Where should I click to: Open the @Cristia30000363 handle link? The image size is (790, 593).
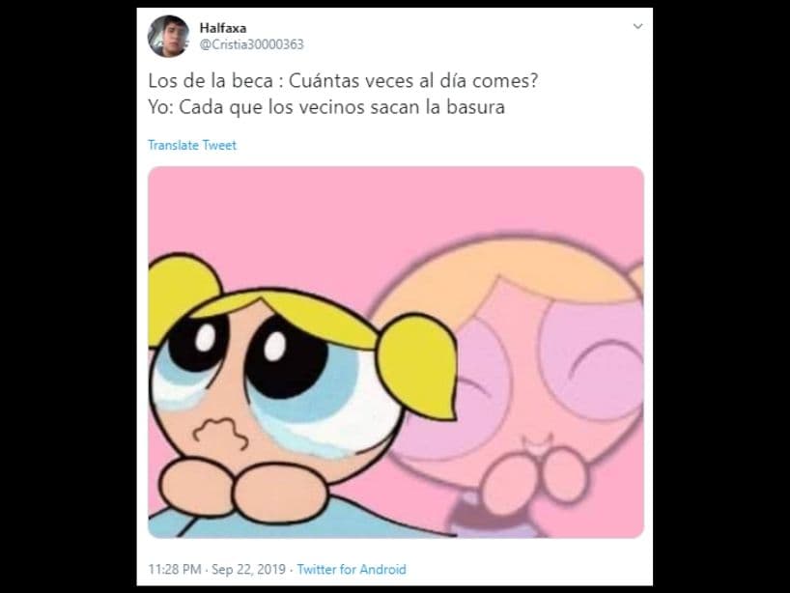(251, 44)
